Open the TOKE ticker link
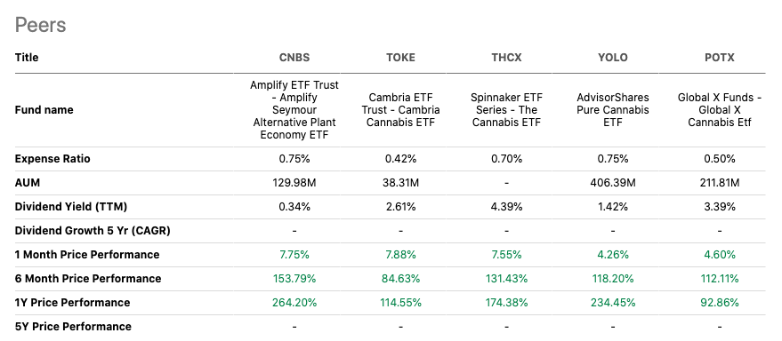This screenshot has height=341, width=782. (x=400, y=57)
